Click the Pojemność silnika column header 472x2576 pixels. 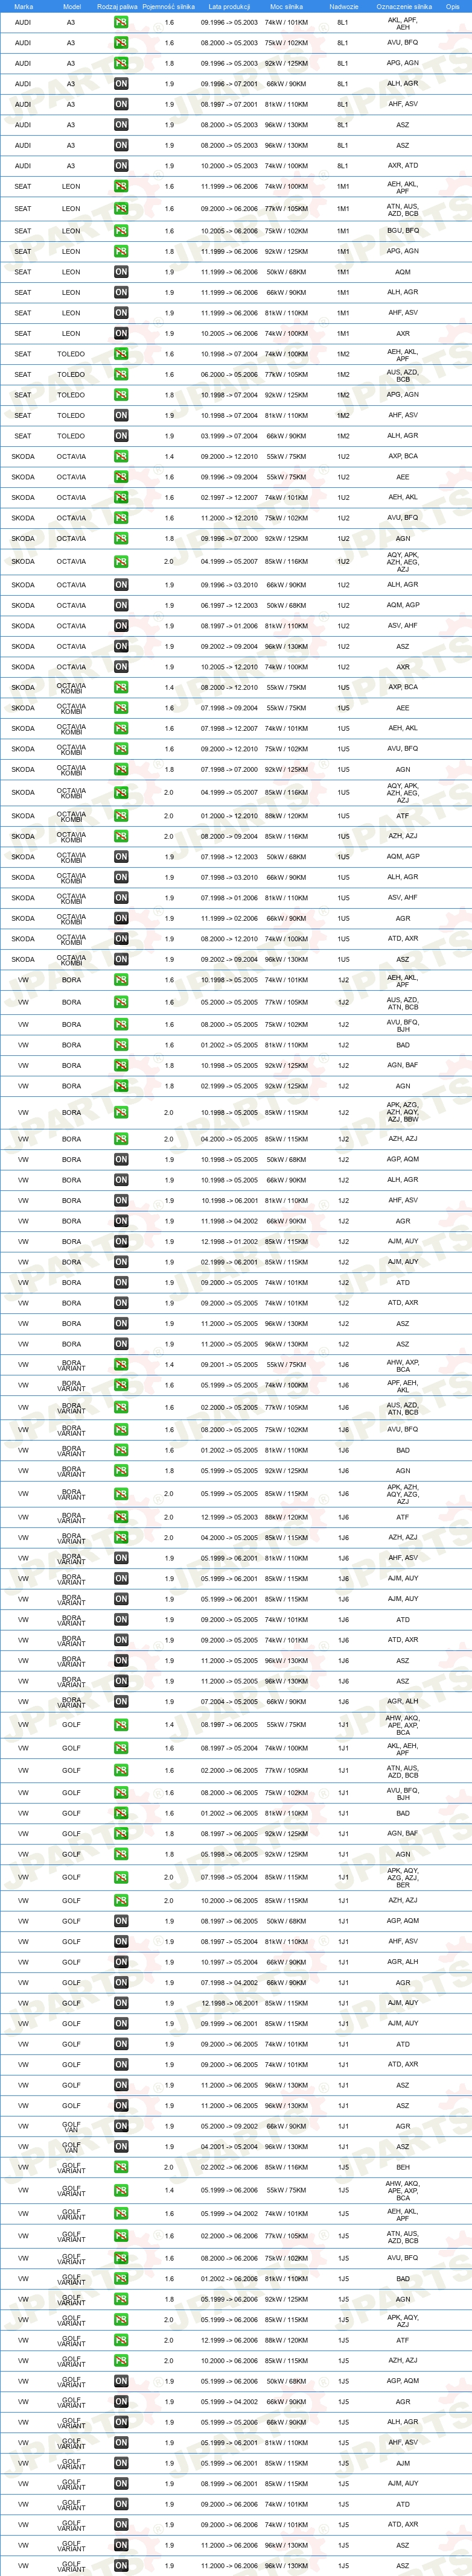[x=169, y=6]
